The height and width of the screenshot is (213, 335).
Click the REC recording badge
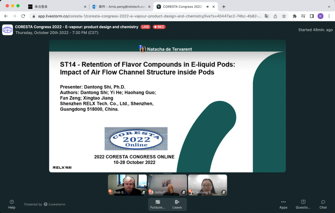[159, 27]
